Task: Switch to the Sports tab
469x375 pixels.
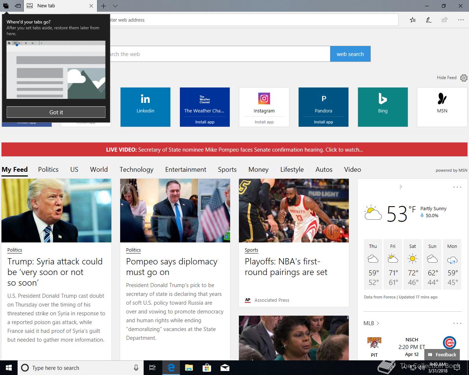Action: pyautogui.click(x=227, y=170)
